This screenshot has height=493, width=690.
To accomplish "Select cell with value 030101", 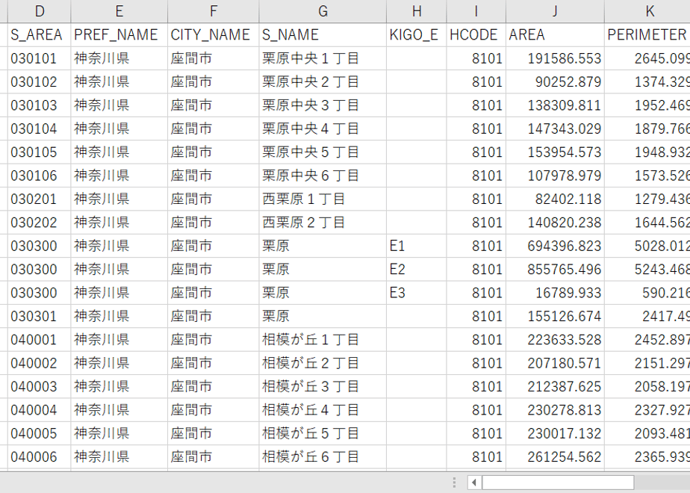I will (x=39, y=58).
